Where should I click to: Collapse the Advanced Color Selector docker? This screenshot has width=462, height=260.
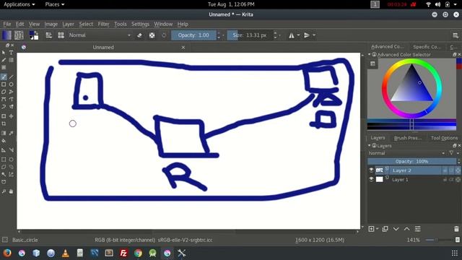point(369,55)
